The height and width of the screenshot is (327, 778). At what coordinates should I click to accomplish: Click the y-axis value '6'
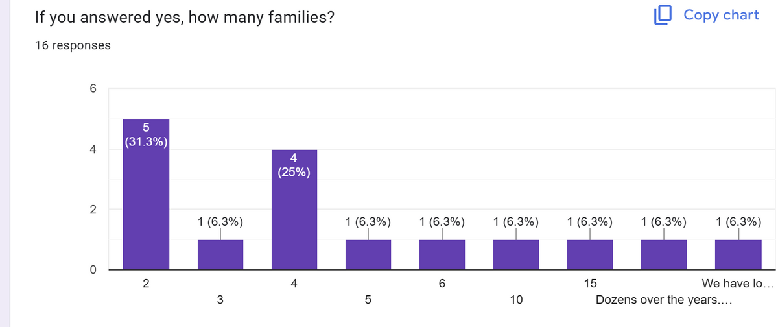click(x=92, y=89)
